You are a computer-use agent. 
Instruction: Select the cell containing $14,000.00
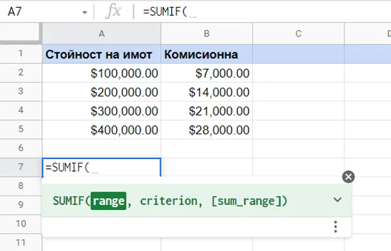click(207, 91)
